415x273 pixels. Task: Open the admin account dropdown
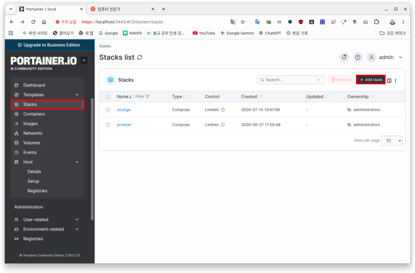click(401, 58)
